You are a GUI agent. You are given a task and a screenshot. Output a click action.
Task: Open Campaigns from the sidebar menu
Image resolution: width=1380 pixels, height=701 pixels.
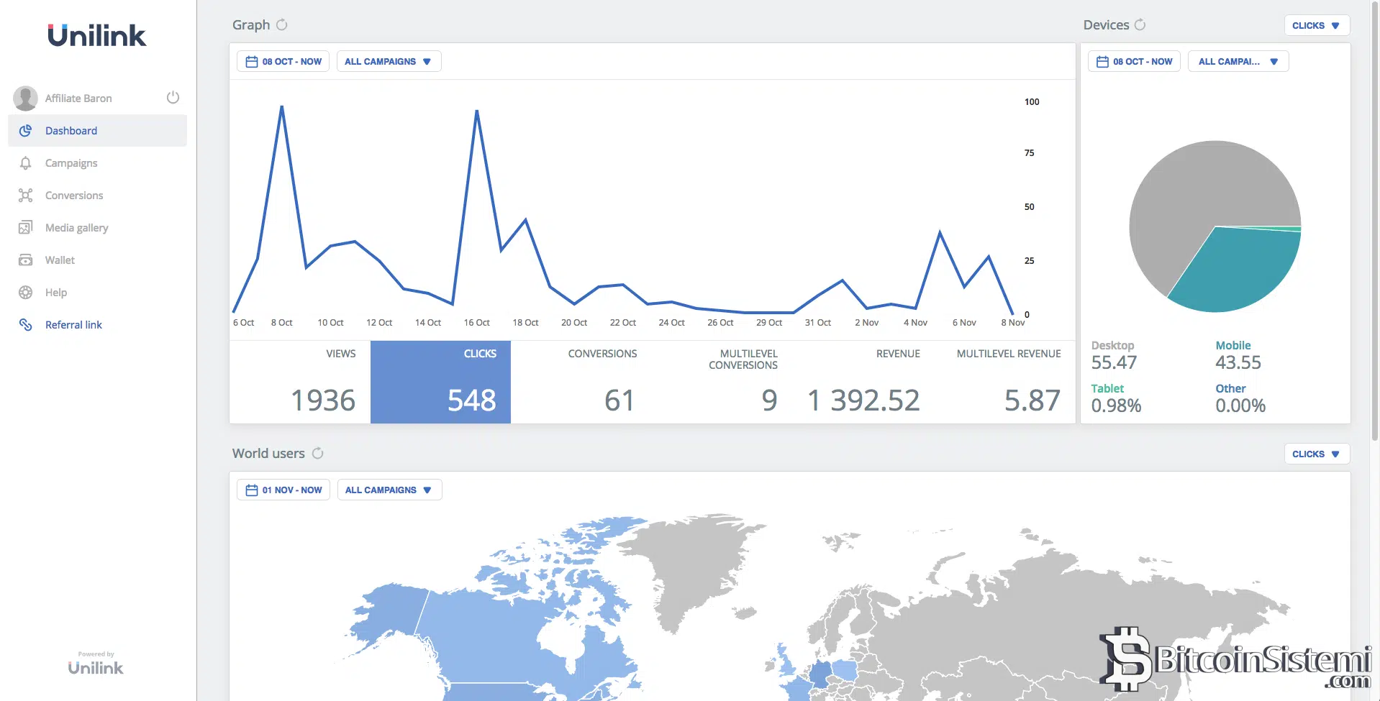click(71, 163)
